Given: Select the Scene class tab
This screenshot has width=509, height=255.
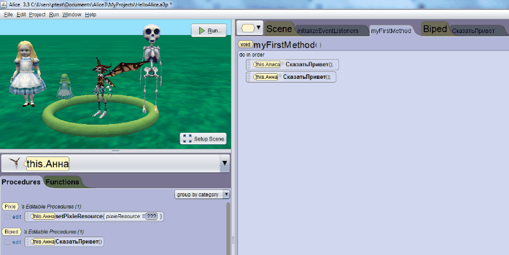Looking at the screenshot, I should point(279,29).
